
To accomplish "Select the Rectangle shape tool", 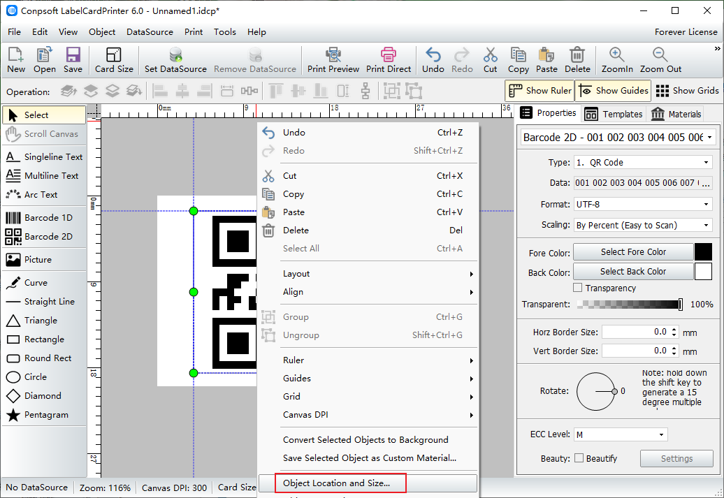I will (x=44, y=339).
